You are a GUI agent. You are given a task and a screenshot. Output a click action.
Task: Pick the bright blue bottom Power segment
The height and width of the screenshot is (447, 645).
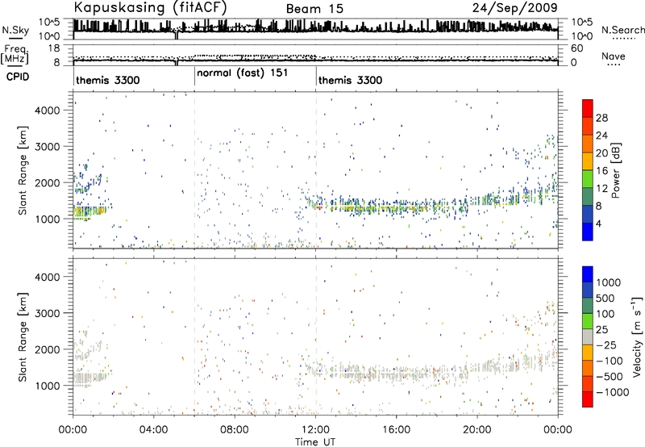(588, 232)
